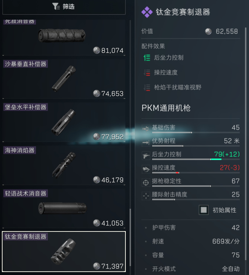Click the filter funnel icon

pyautogui.click(x=56, y=6)
